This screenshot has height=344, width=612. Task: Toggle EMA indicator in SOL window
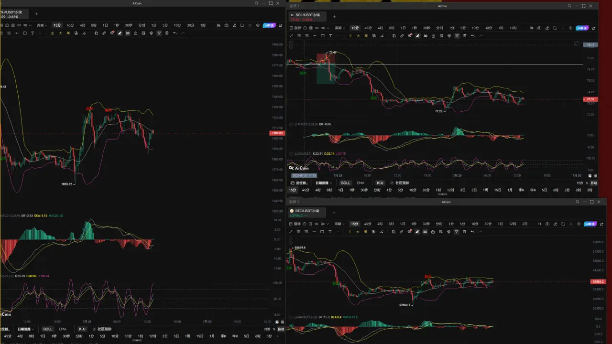[361, 183]
